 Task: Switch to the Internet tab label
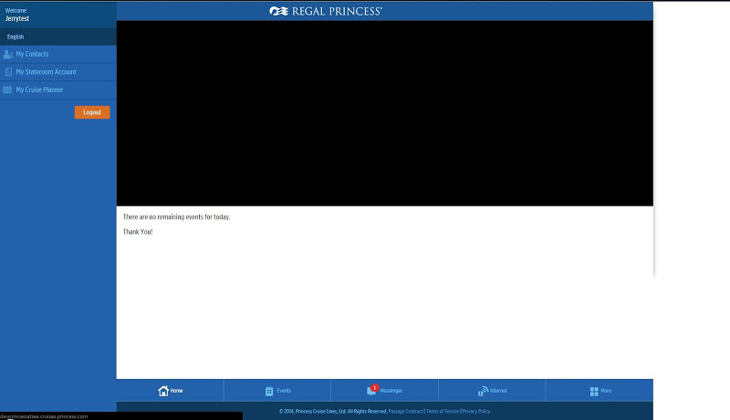pos(498,391)
